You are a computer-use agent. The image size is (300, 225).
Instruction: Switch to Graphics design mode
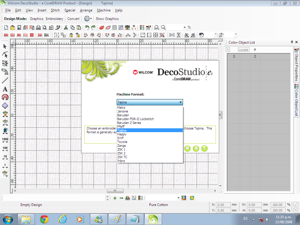pyautogui.click(x=37, y=19)
